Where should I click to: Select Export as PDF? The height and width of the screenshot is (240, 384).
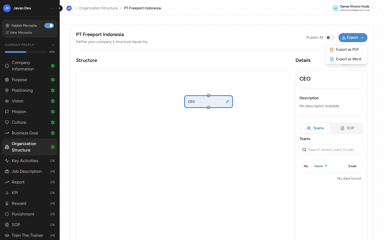coord(346,50)
